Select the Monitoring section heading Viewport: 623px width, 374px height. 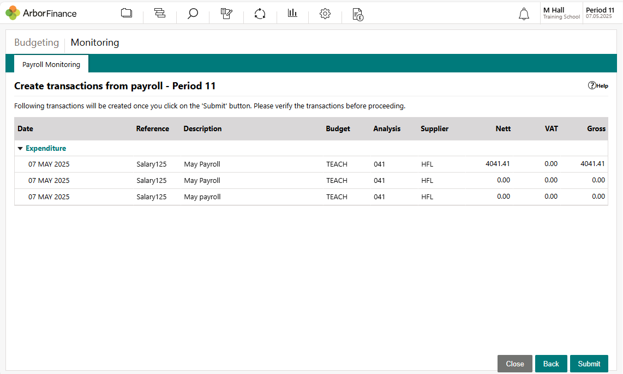click(95, 42)
